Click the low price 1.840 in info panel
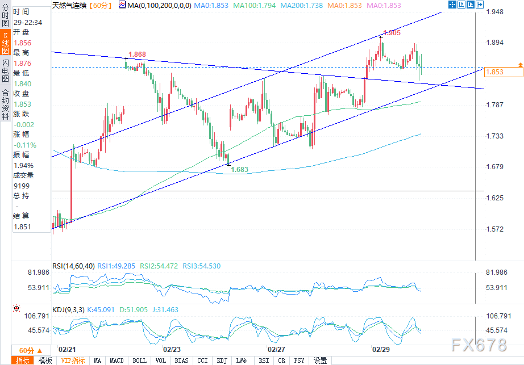This screenshot has height=365, width=524. point(22,84)
